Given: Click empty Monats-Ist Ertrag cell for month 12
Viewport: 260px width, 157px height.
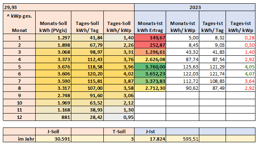Looking at the screenshot, I should tap(150, 117).
